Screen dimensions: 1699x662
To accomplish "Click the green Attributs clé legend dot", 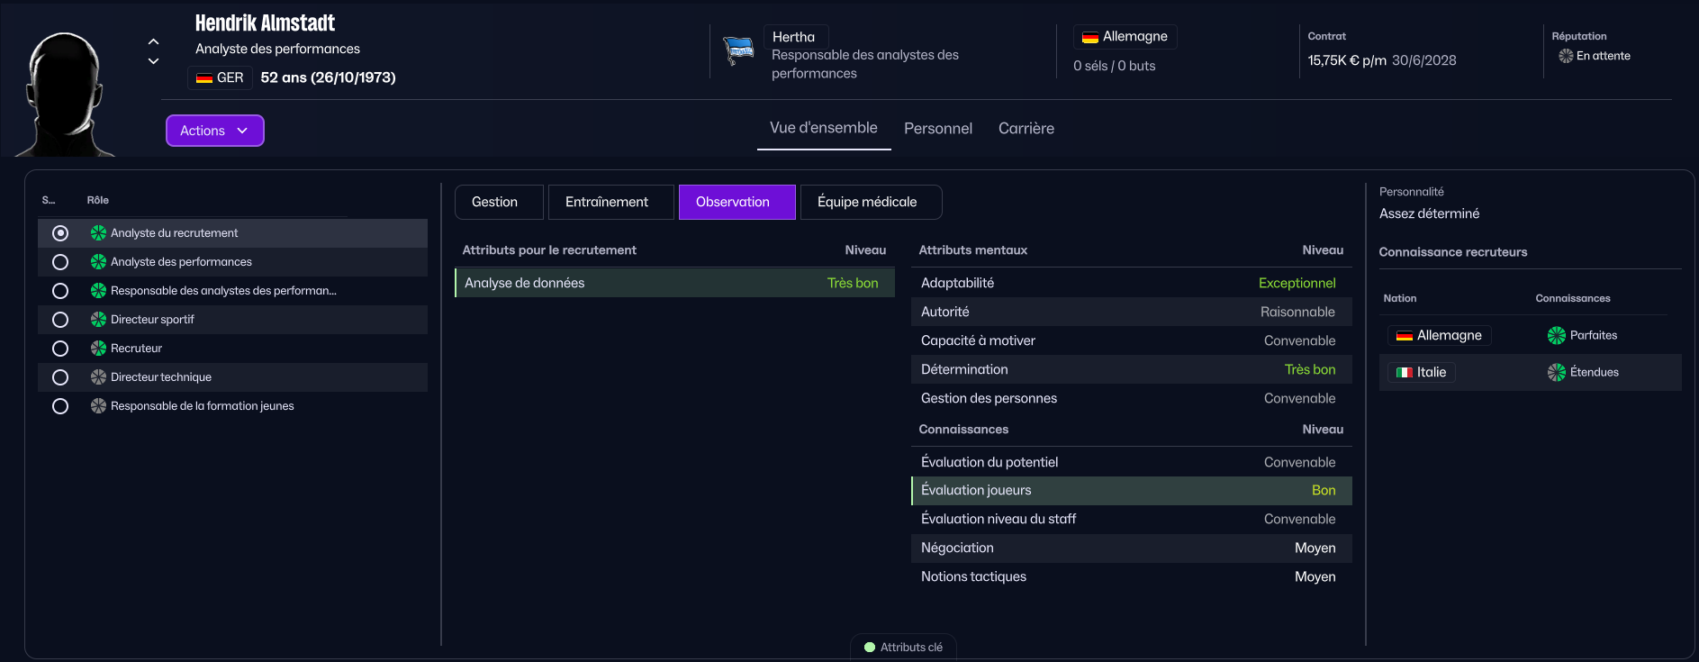I will click(x=870, y=648).
